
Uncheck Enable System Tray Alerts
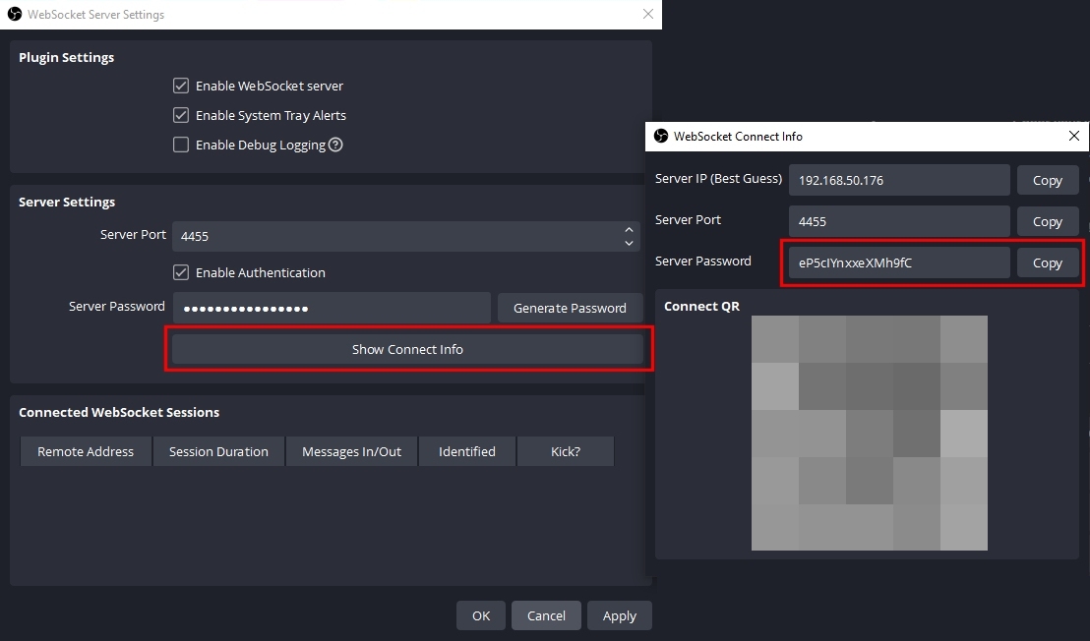(x=181, y=115)
